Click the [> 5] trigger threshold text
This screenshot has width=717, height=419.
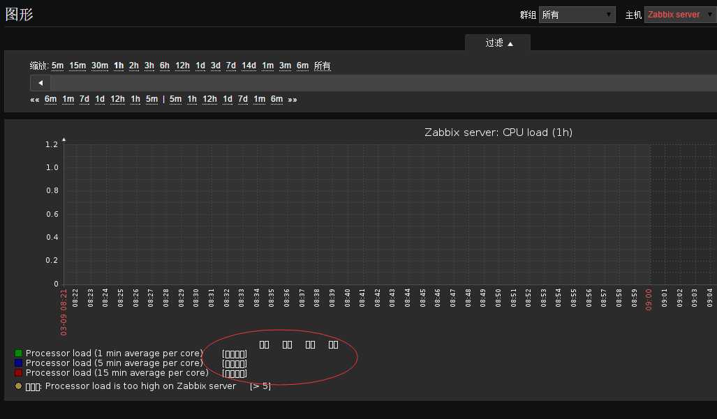(260, 386)
